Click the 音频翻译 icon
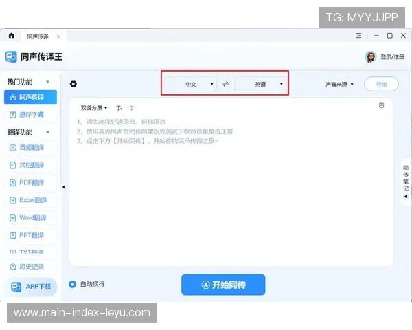Image resolution: width=412 pixels, height=330 pixels. point(13,148)
